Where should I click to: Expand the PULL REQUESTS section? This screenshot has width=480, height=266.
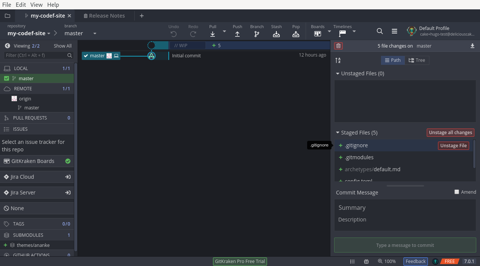click(x=37, y=118)
